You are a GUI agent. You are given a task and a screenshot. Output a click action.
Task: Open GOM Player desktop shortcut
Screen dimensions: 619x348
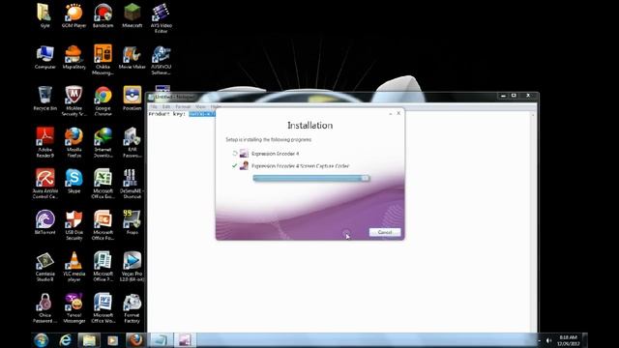(74, 16)
